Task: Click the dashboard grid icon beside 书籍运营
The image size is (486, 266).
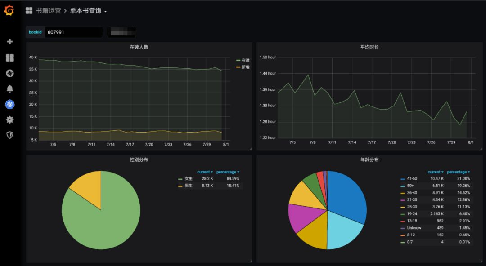Action: [x=29, y=11]
